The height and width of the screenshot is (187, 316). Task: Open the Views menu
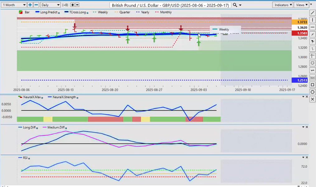pyautogui.click(x=302, y=5)
